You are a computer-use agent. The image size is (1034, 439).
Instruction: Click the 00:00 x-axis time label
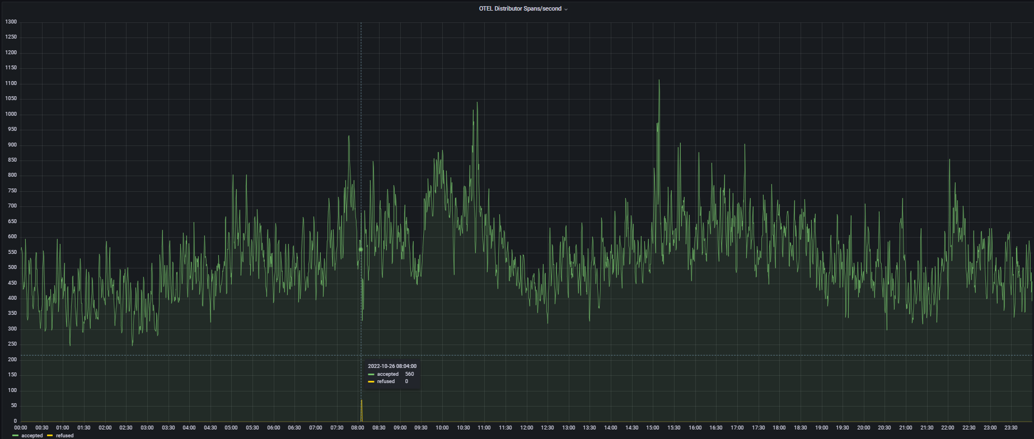point(21,428)
